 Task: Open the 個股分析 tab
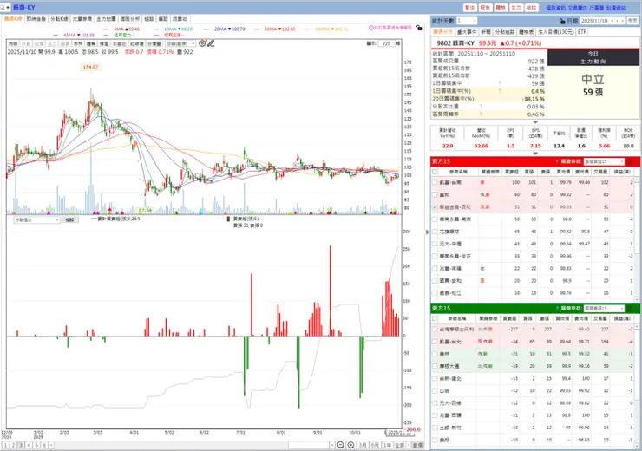pyautogui.click(x=130, y=19)
